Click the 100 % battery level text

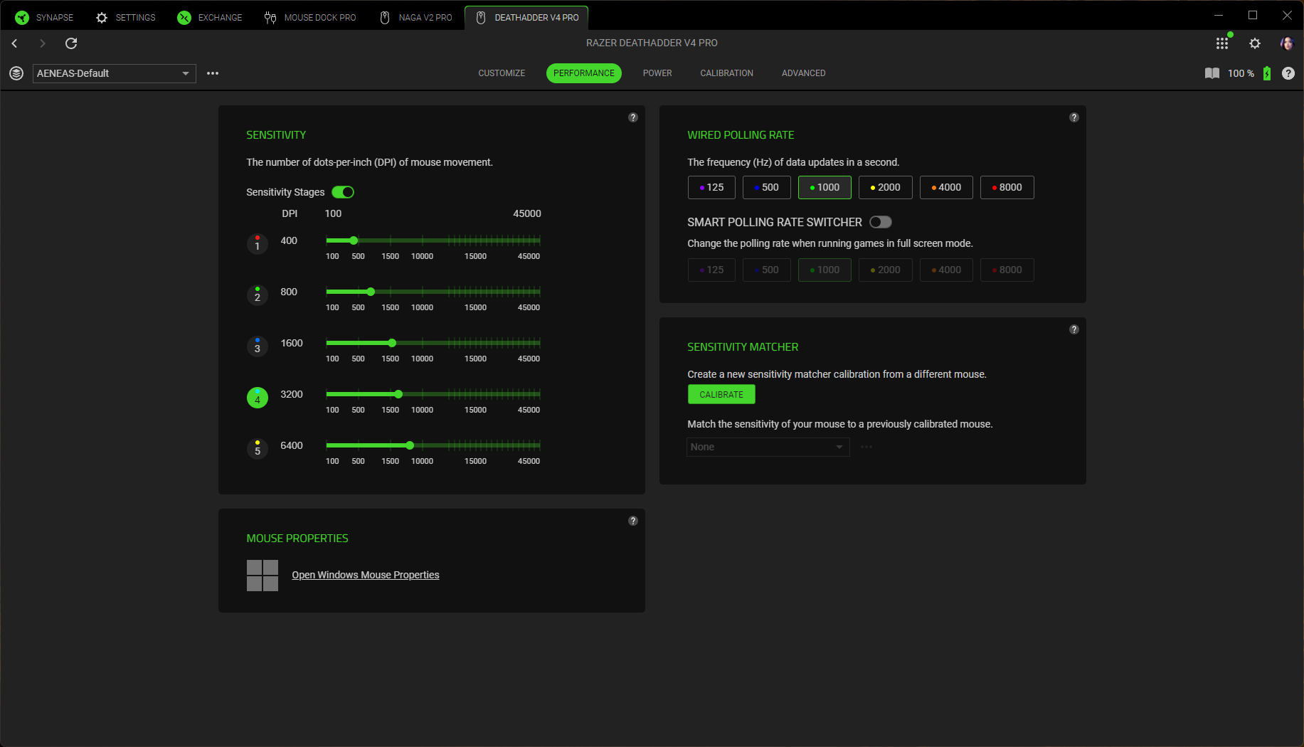click(x=1241, y=73)
